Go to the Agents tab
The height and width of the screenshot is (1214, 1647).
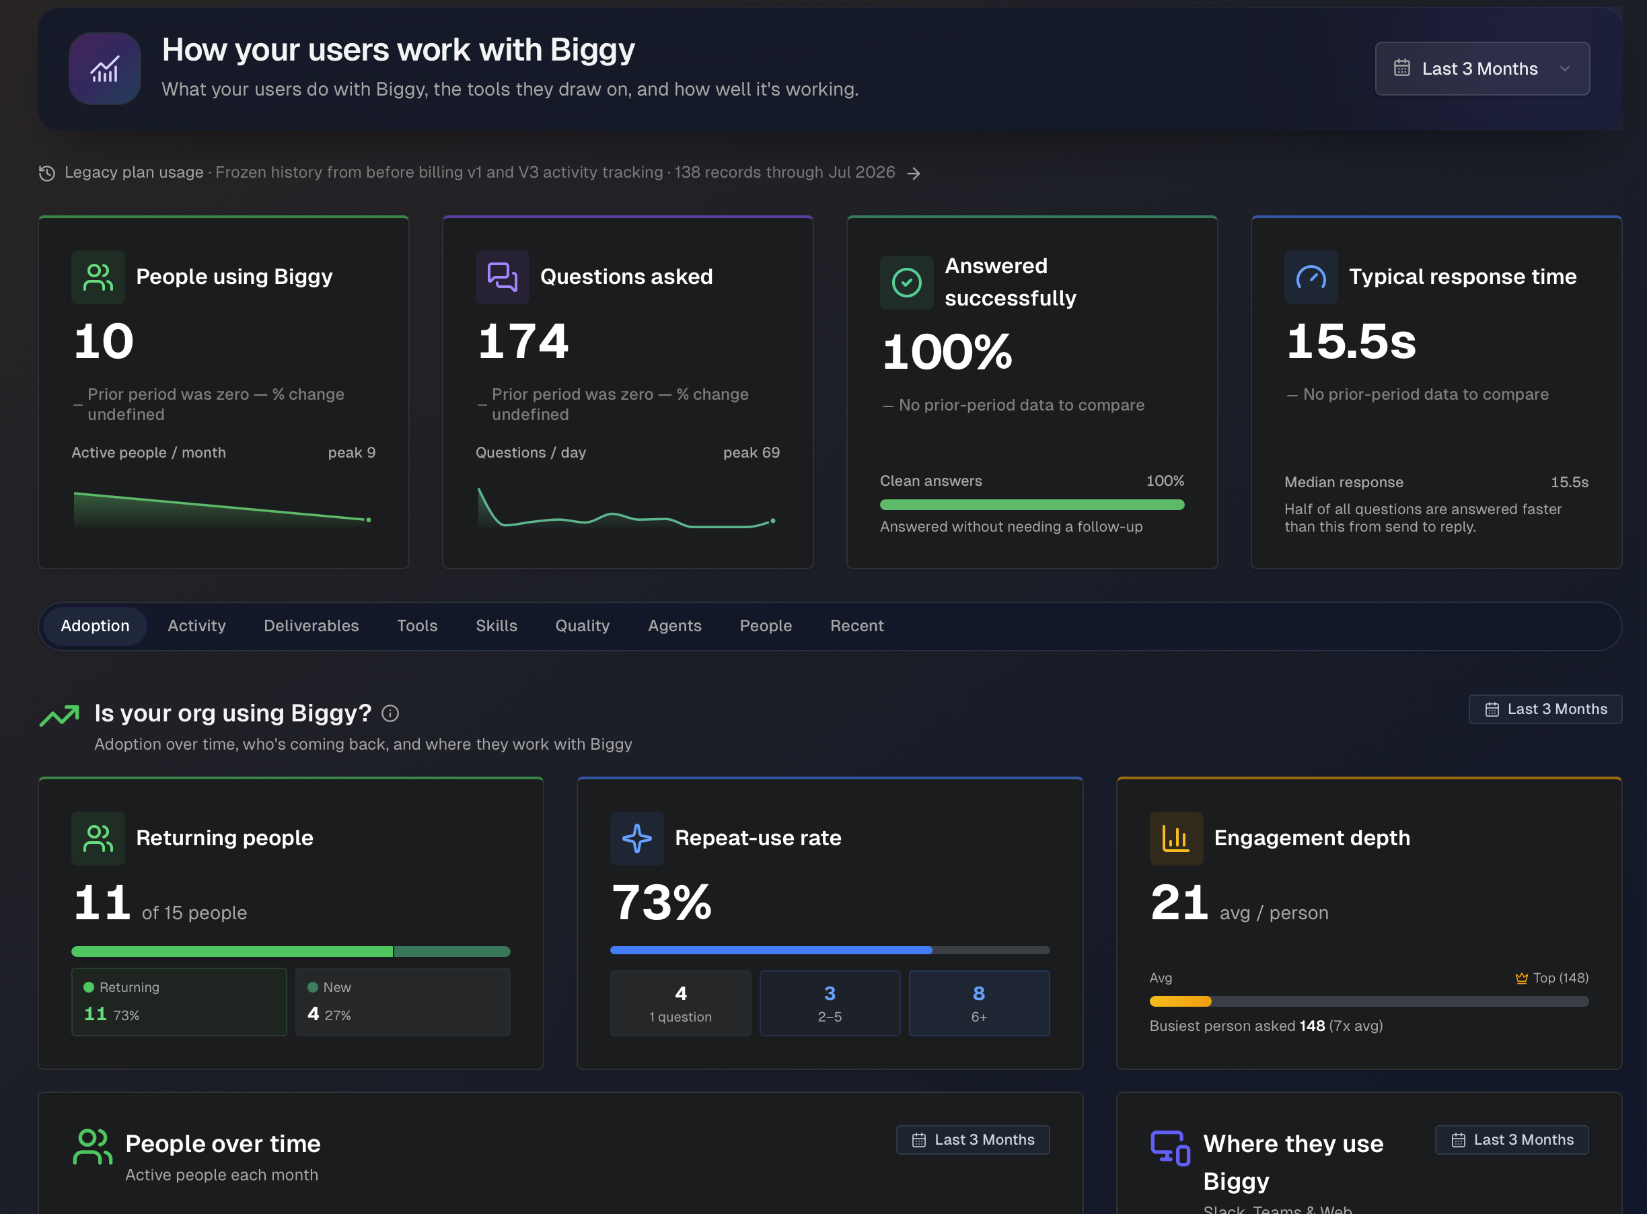[x=674, y=625]
